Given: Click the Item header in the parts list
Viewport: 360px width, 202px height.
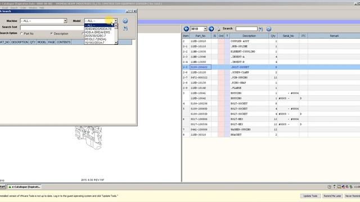Looking at the screenshot, I should click(x=186, y=36).
